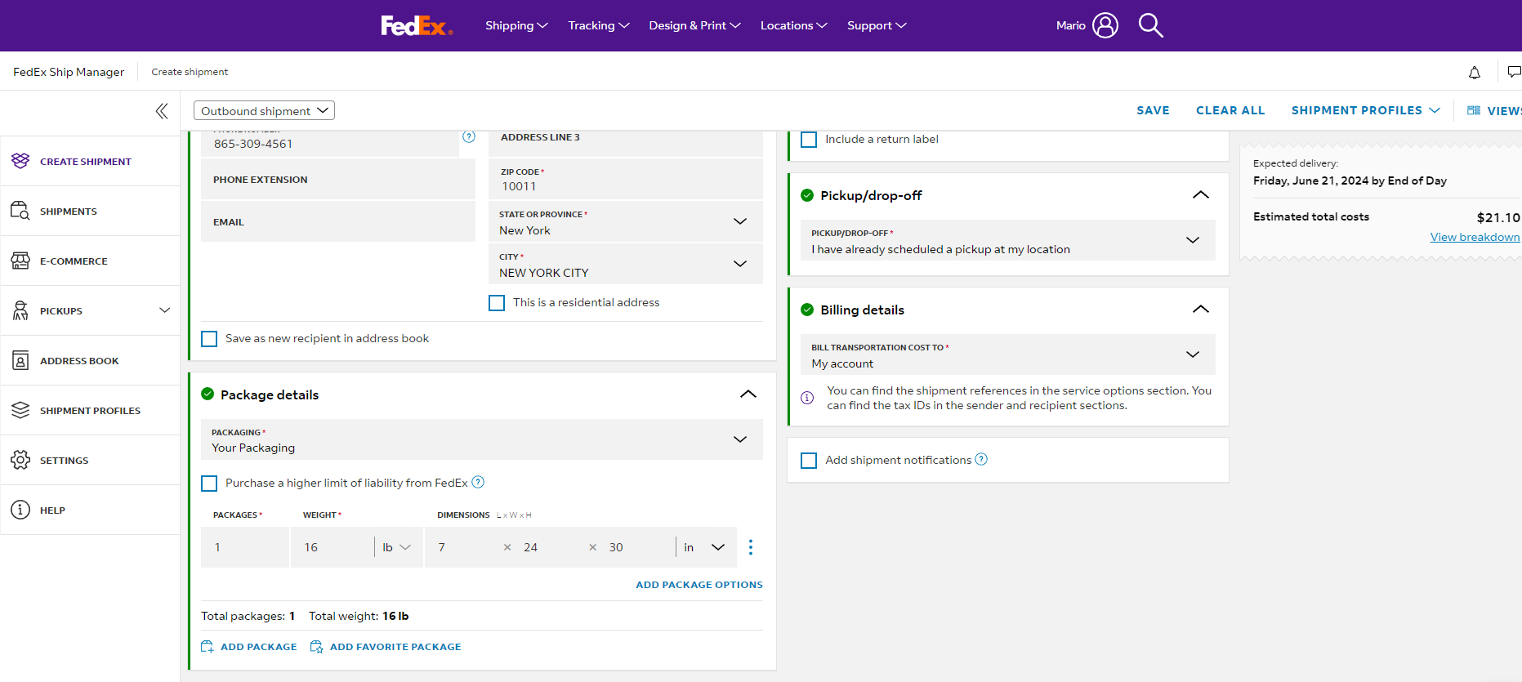The height and width of the screenshot is (682, 1522).
Task: Open the Shipment Profiles top menu
Action: pos(1365,110)
